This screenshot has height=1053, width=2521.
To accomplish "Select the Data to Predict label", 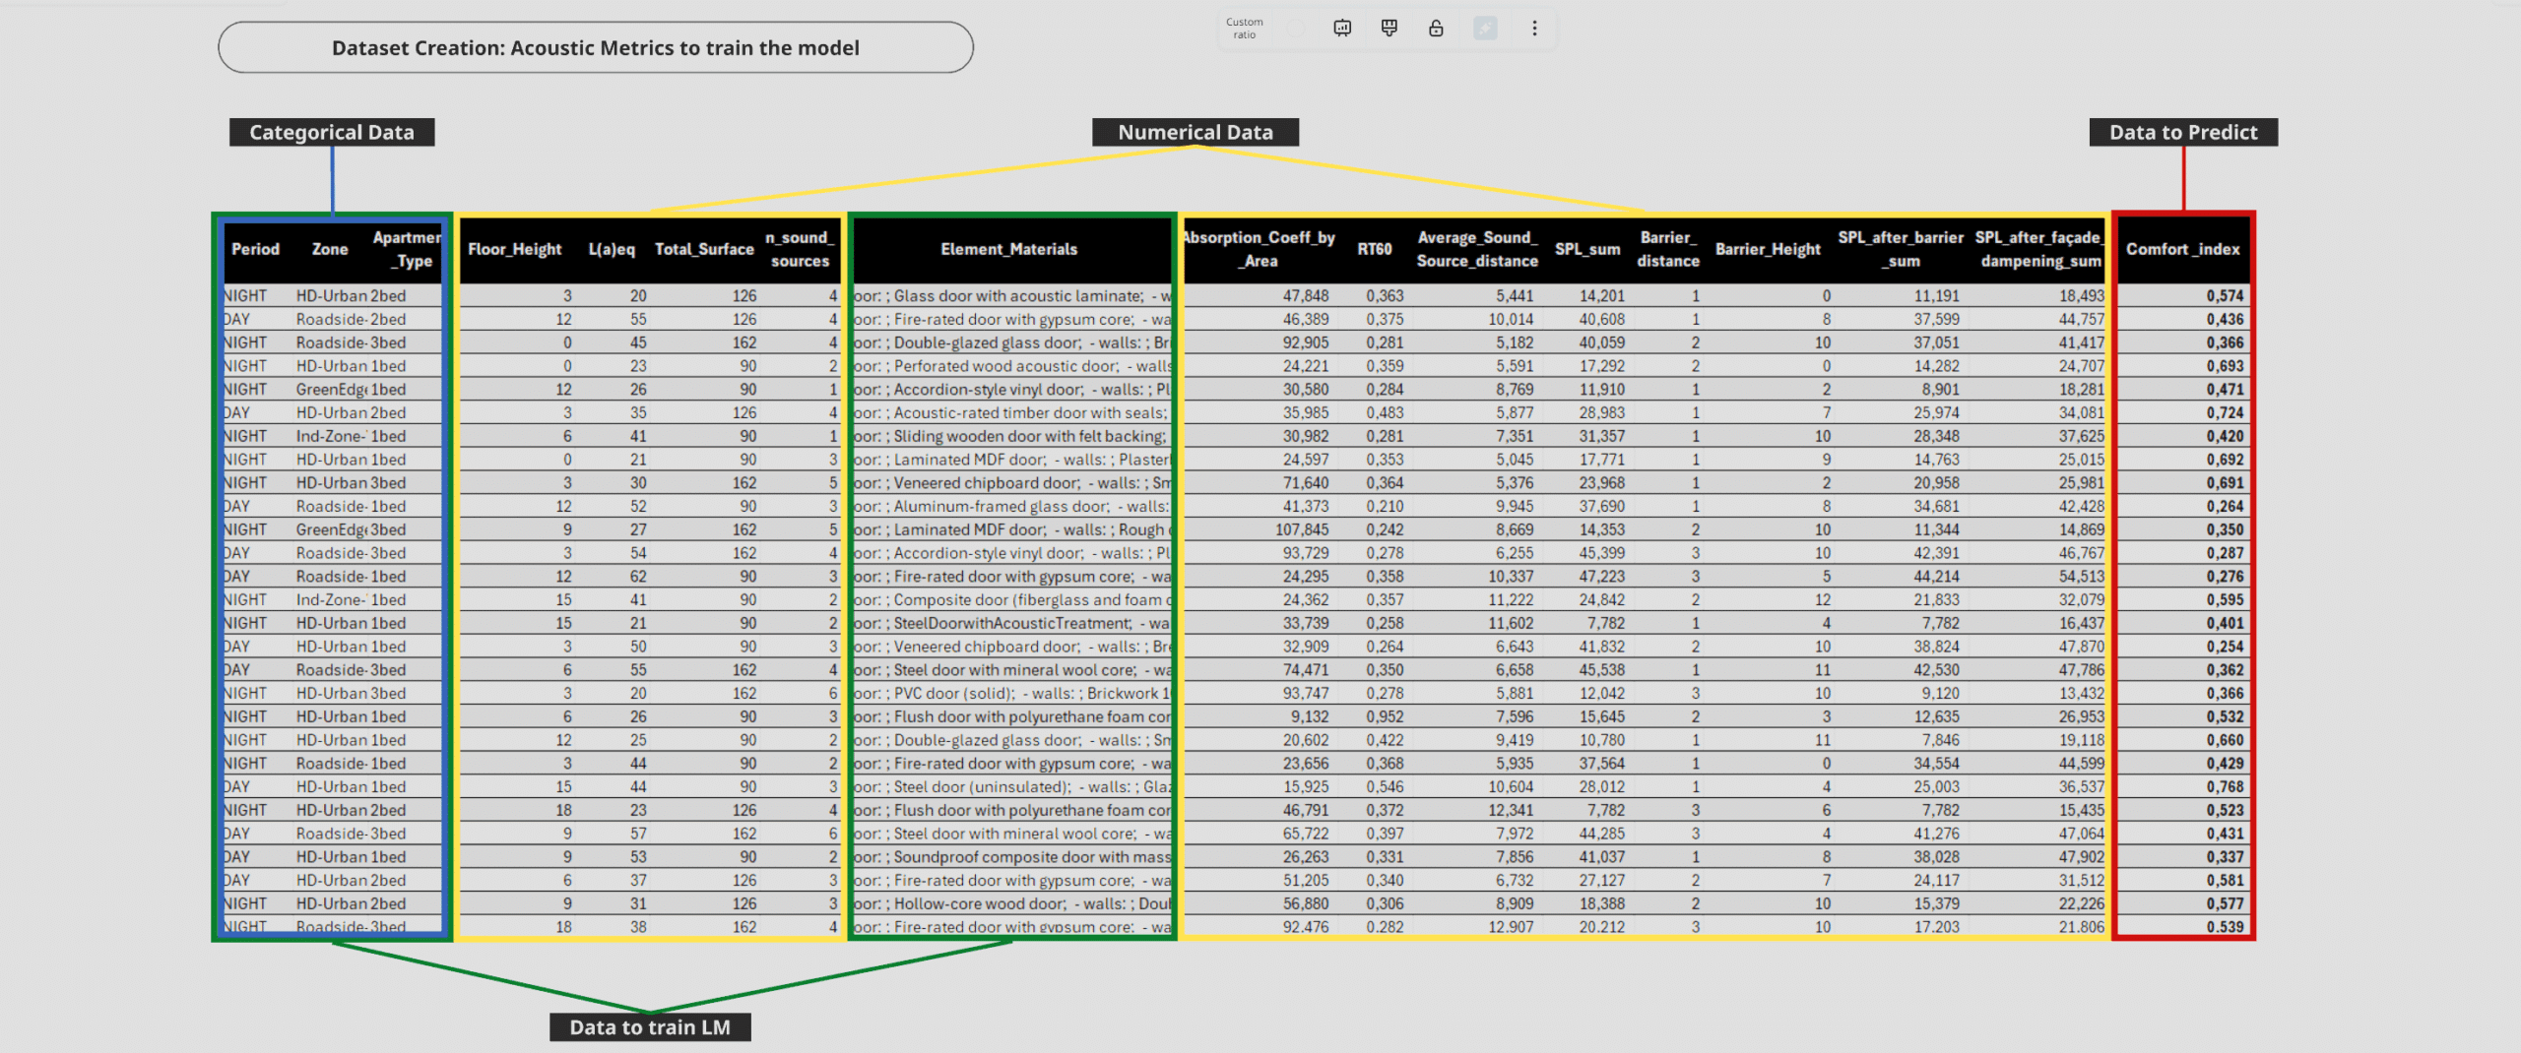I will tap(2183, 132).
